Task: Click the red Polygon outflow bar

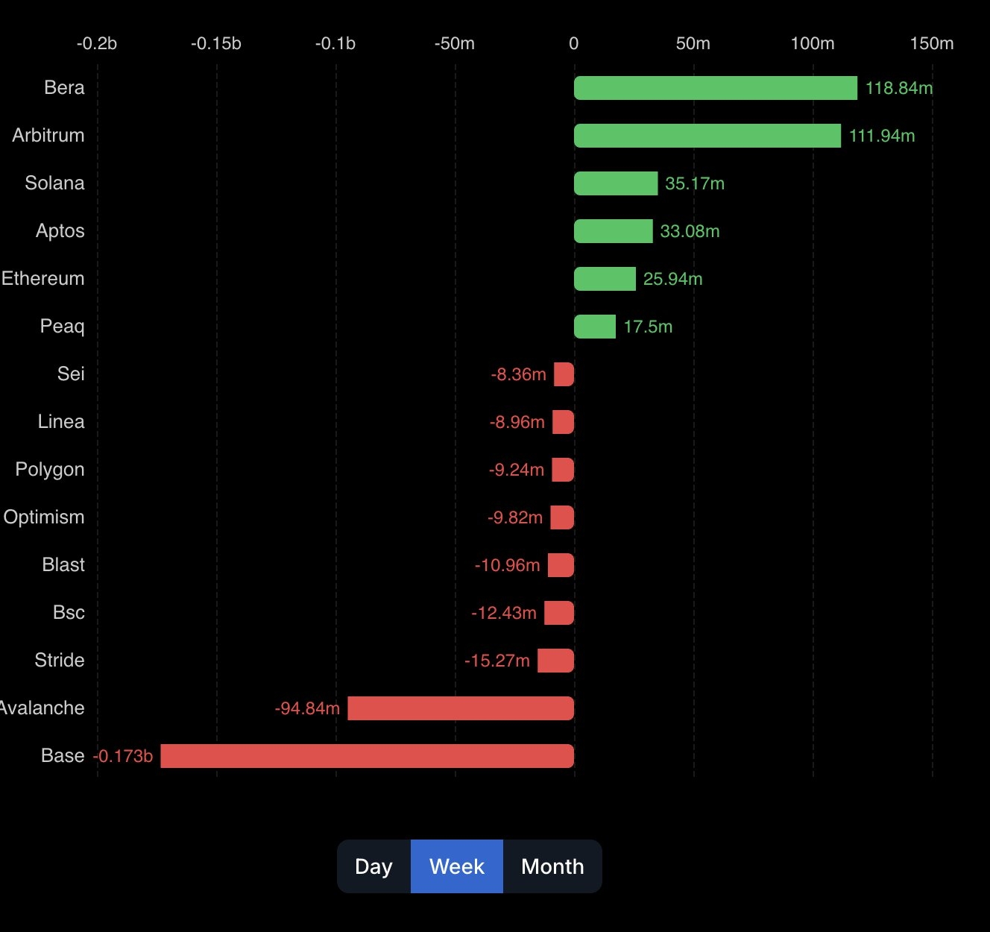Action: pos(563,470)
